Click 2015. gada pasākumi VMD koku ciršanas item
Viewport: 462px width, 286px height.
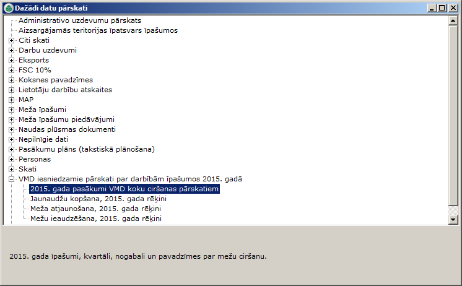(x=124, y=189)
